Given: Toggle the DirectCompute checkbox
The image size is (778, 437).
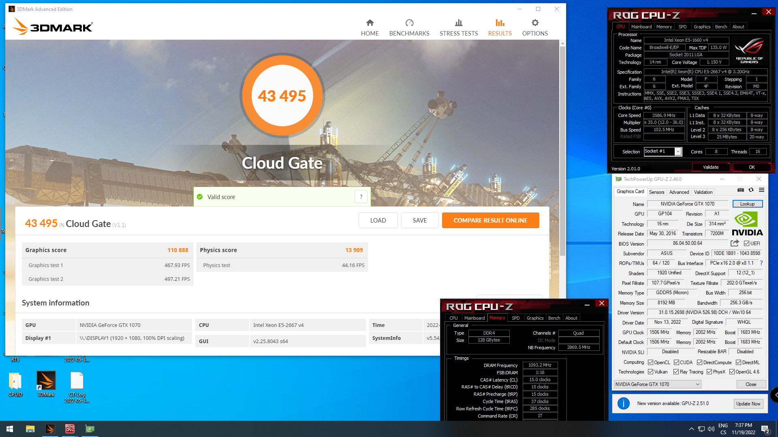Looking at the screenshot, I should click(x=699, y=363).
